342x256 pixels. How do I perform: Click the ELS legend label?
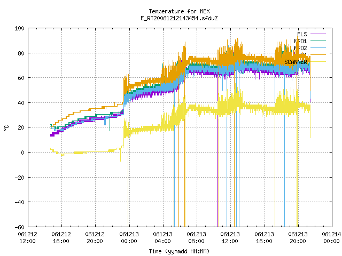pos(302,34)
